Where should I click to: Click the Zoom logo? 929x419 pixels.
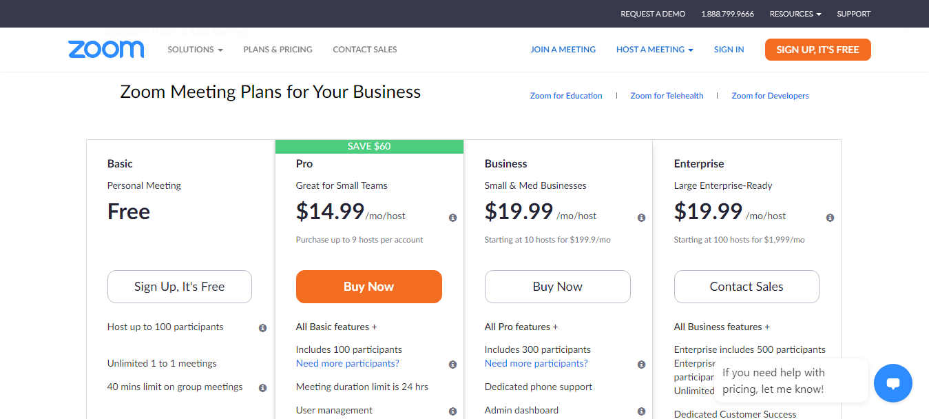[x=106, y=50]
